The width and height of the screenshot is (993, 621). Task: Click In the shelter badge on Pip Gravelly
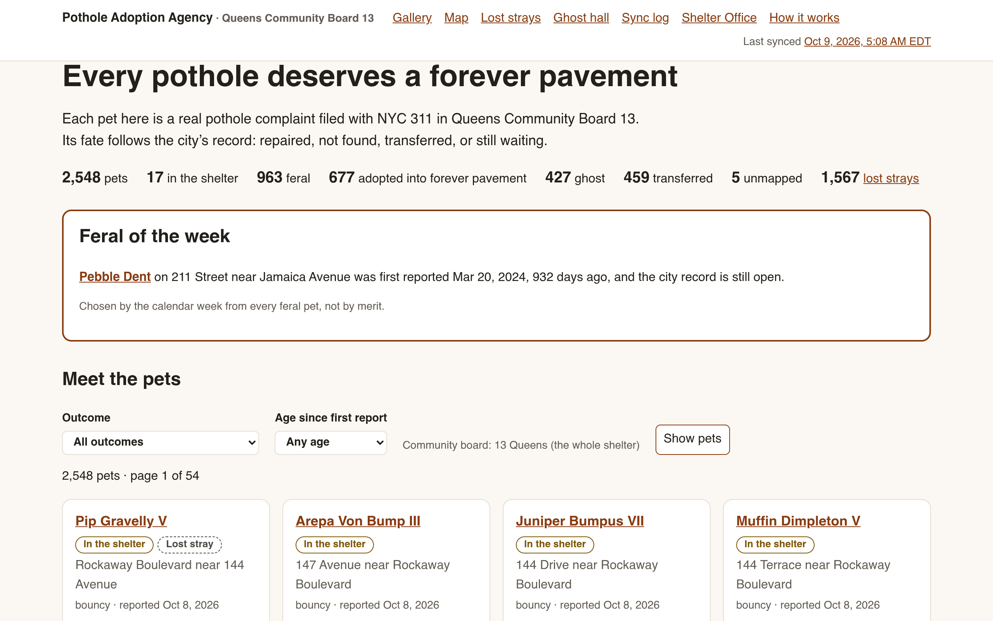pos(114,544)
